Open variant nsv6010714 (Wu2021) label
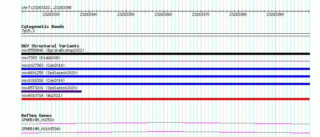Image resolution: width=320 pixels, height=137 pixels. coord(42,95)
